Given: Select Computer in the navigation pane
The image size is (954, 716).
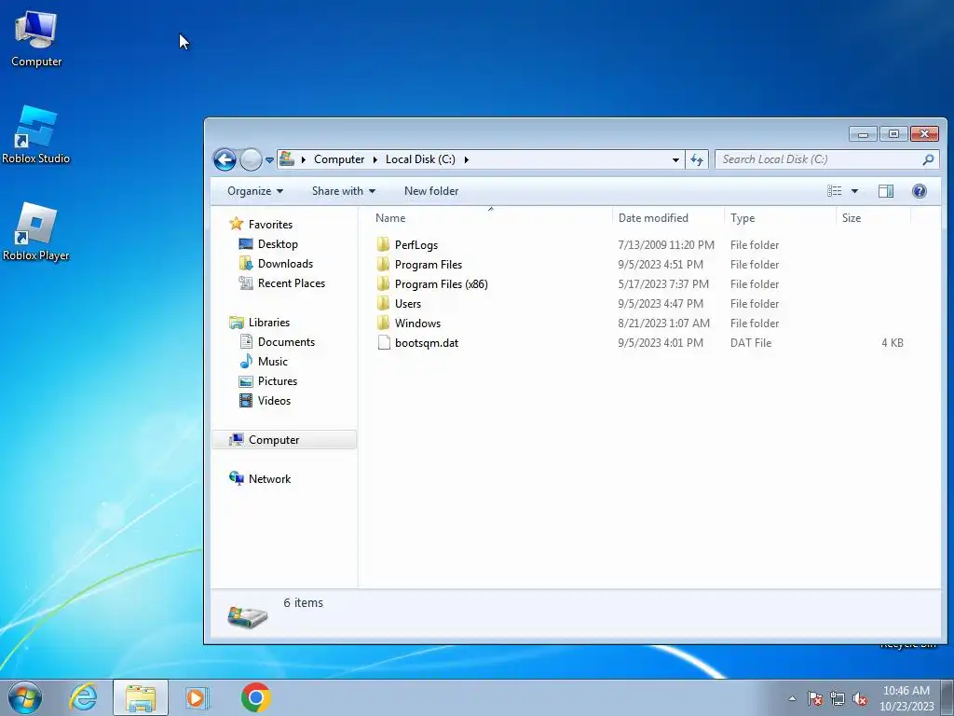Looking at the screenshot, I should (x=284, y=440).
